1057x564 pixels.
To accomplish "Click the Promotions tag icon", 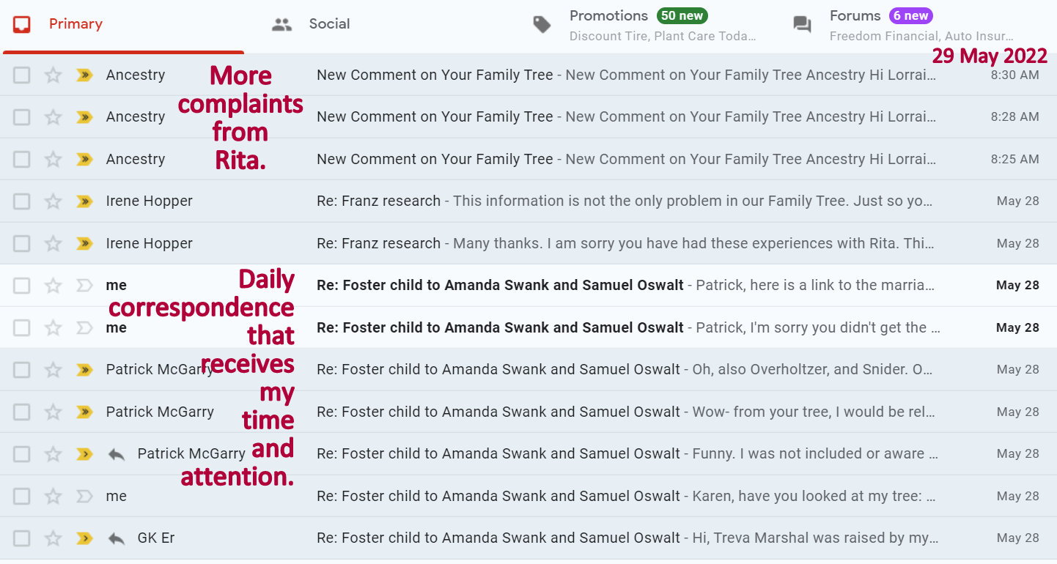I will [542, 24].
